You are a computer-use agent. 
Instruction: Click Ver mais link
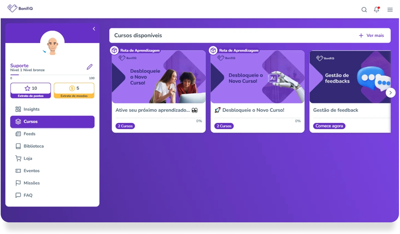(x=375, y=35)
